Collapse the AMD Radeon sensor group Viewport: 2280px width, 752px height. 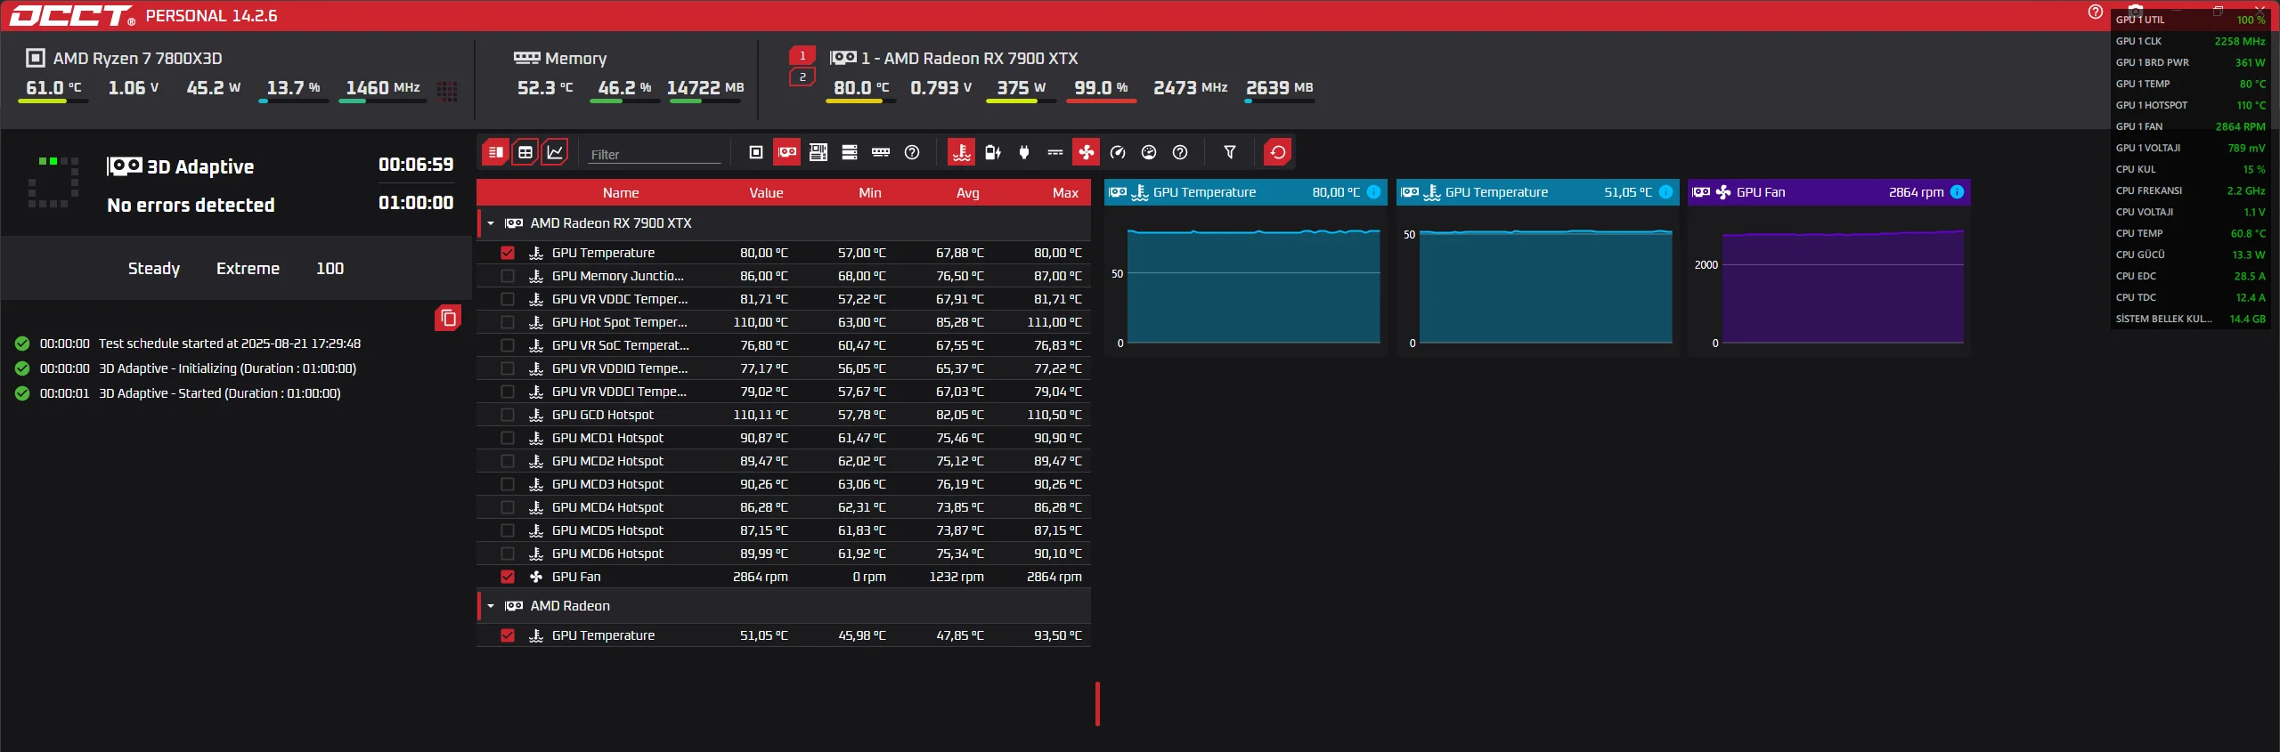point(491,606)
